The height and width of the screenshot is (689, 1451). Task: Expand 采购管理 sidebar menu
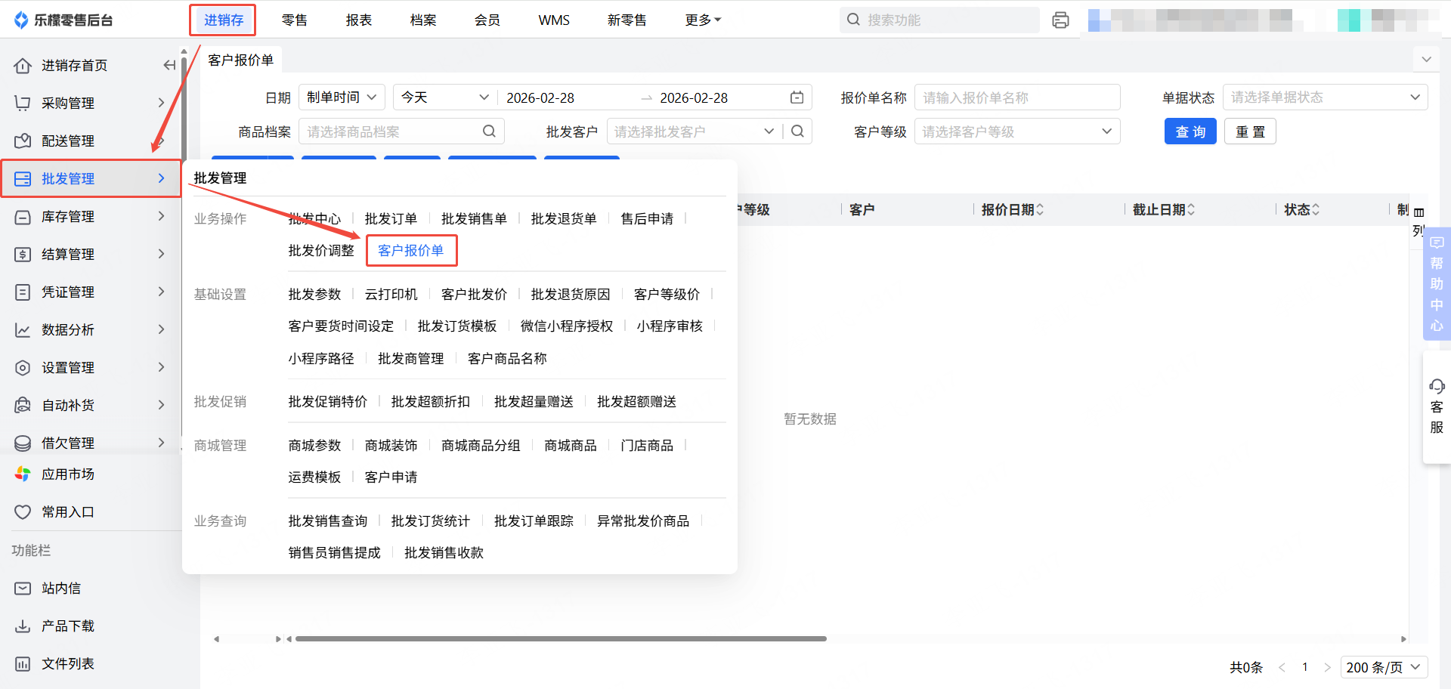tap(91, 103)
